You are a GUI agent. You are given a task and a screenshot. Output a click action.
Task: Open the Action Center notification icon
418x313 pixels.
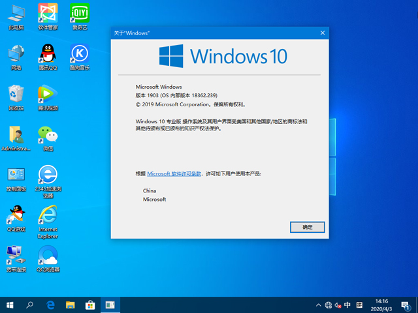(x=406, y=306)
